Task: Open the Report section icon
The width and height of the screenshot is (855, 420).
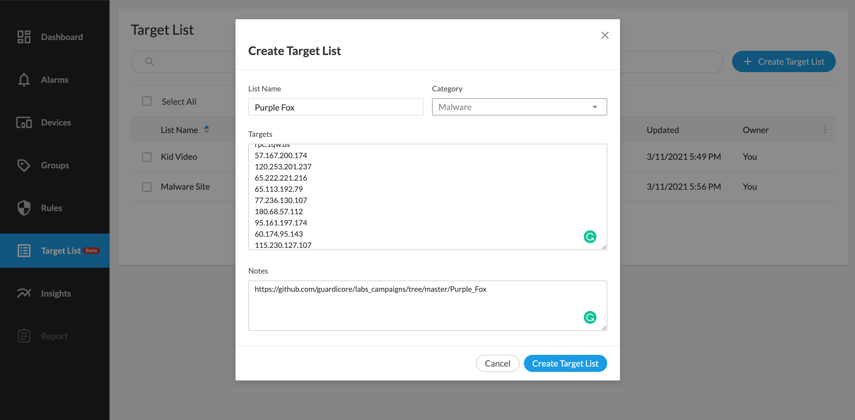Action: coord(23,336)
